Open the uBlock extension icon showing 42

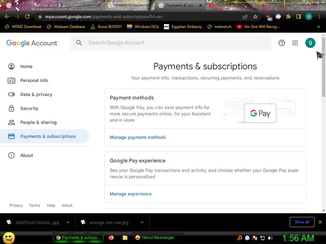pyautogui.click(x=269, y=17)
